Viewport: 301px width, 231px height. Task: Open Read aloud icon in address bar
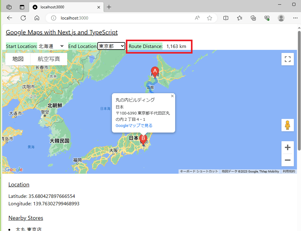click(x=197, y=18)
